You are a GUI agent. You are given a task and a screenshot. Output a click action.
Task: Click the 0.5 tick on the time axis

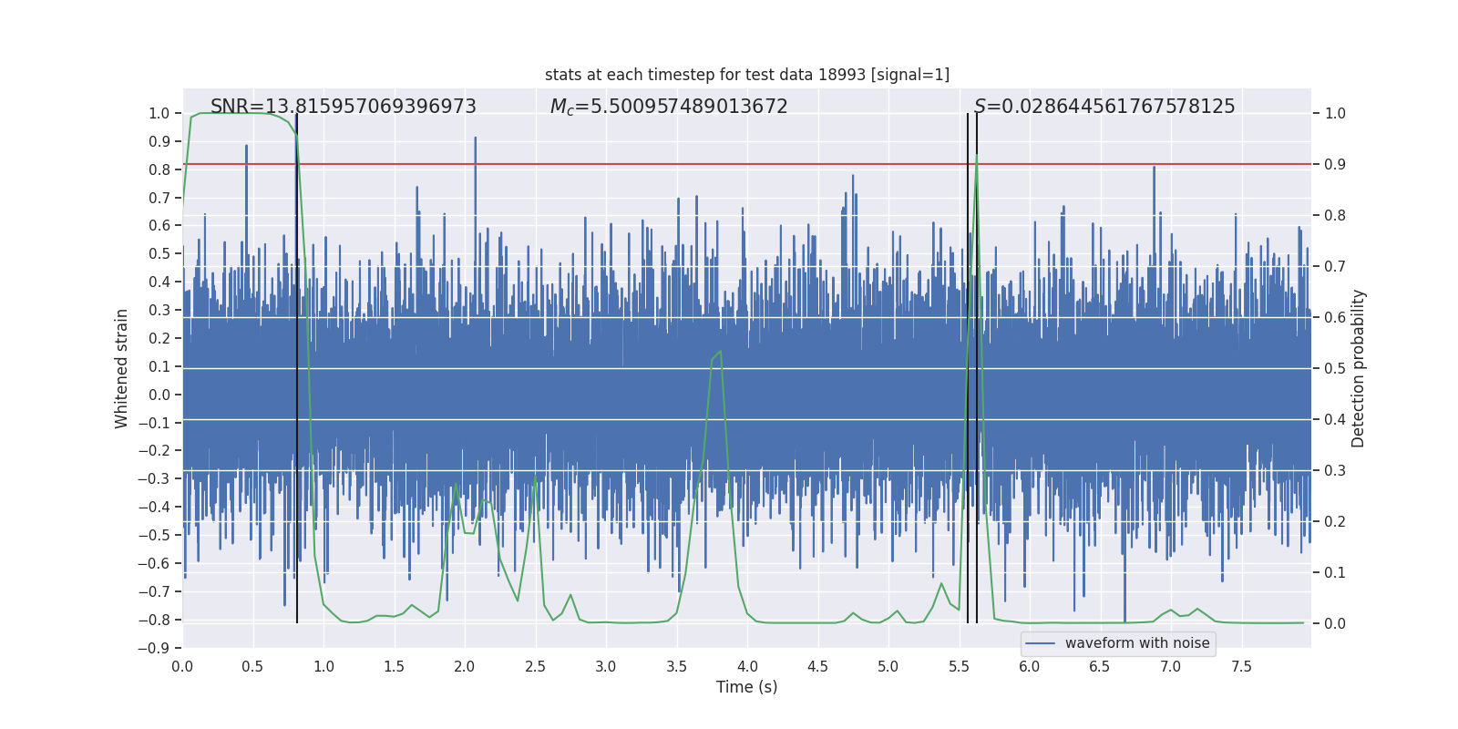pos(252,667)
